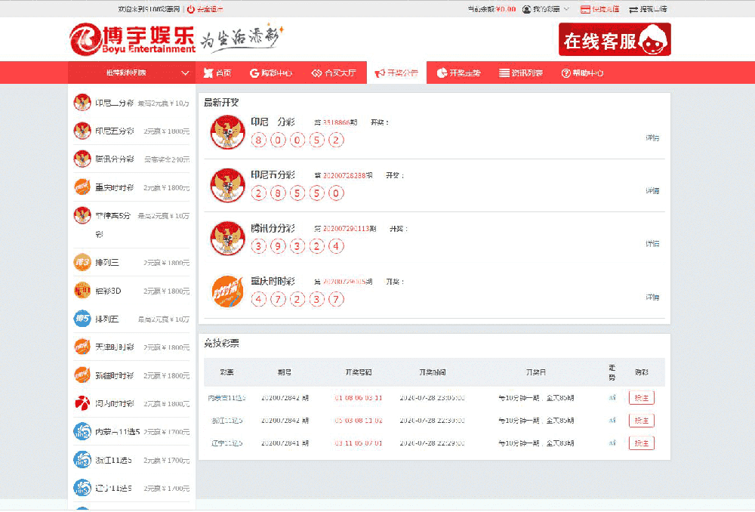755x512 pixels.
Task: Open 排列五 blue icon in sidebar
Action: pos(82,319)
